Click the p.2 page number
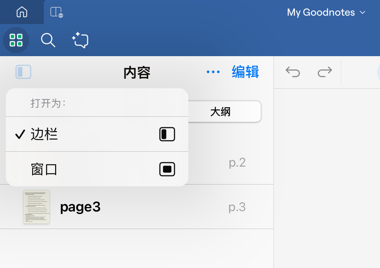The width and height of the screenshot is (380, 268). 237,163
